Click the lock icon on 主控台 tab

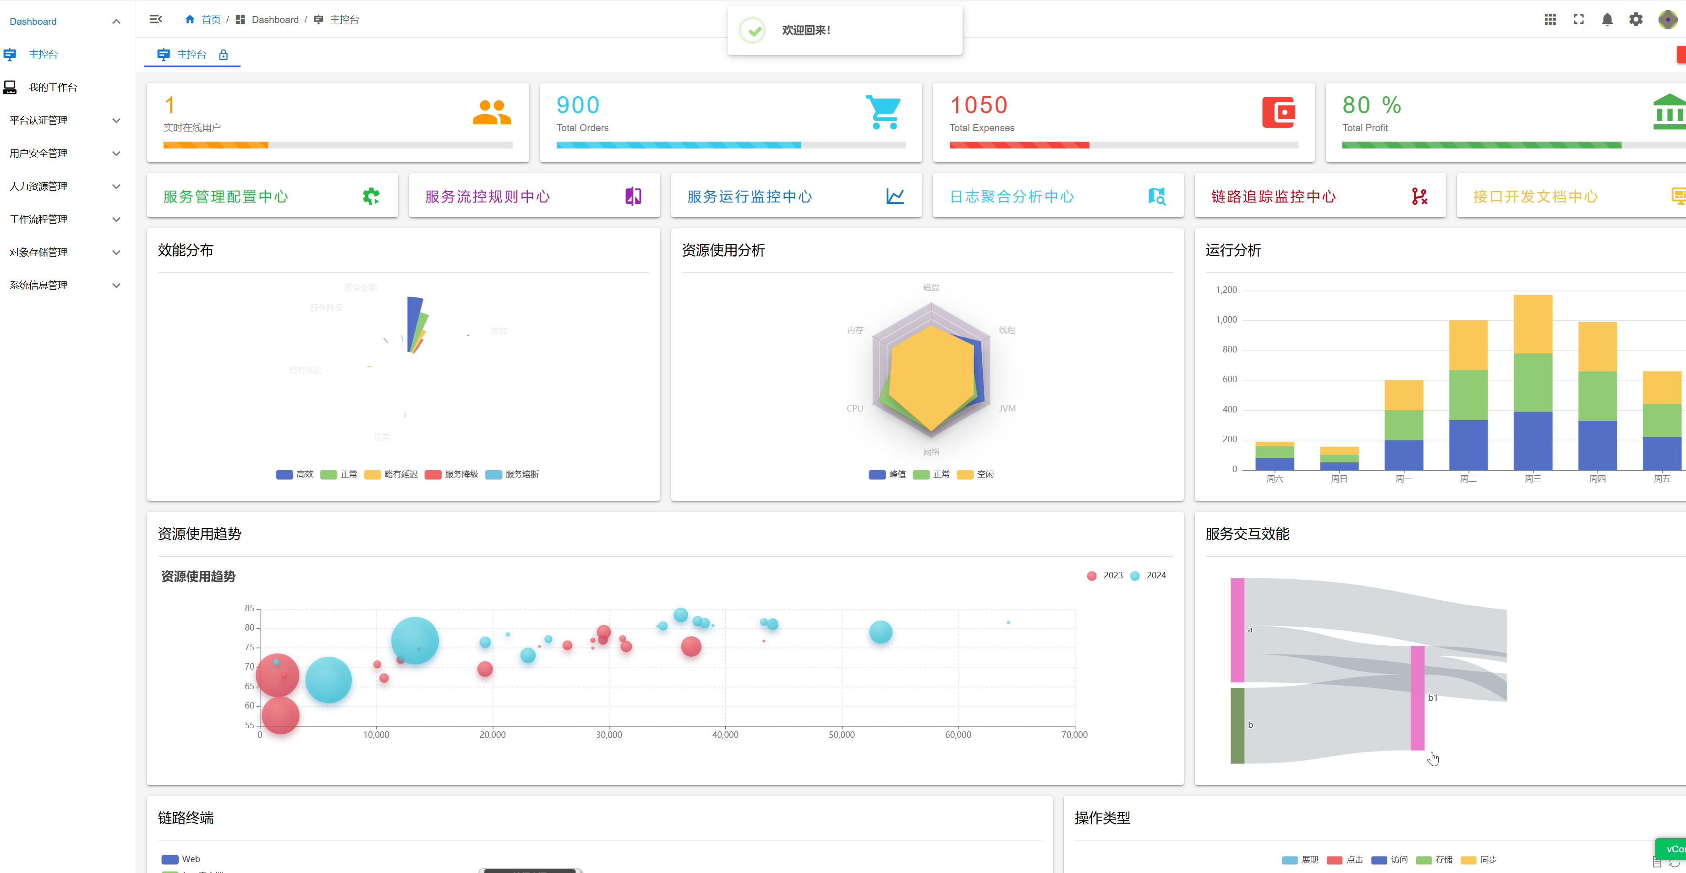coord(223,55)
